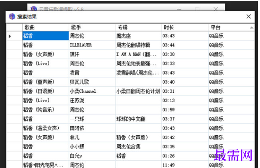Select singer cell 白允y

click(x=92, y=156)
